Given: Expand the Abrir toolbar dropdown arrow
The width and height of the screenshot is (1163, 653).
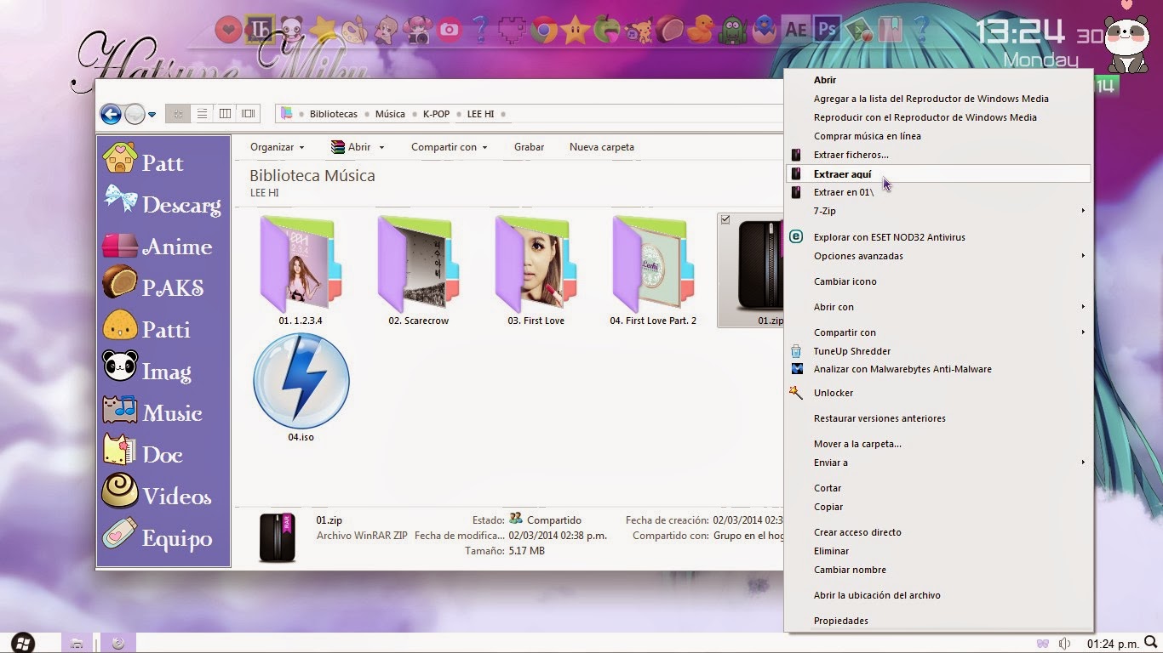Looking at the screenshot, I should click(381, 147).
